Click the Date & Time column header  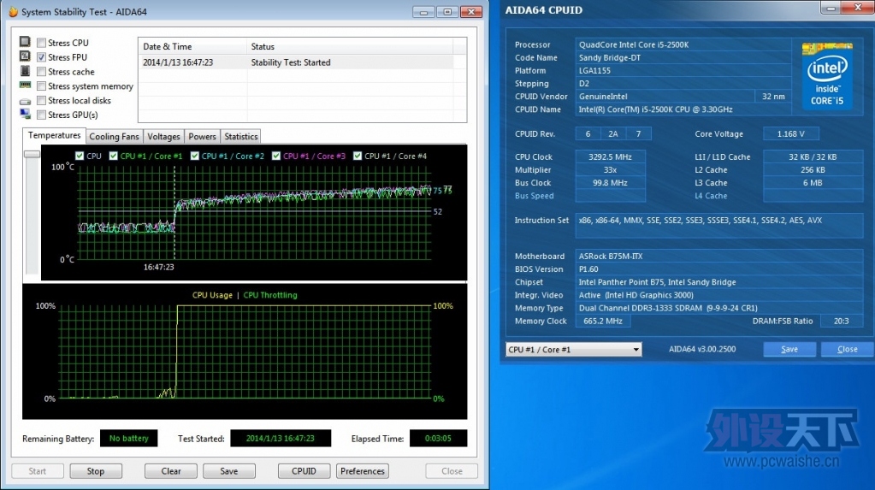(192, 47)
